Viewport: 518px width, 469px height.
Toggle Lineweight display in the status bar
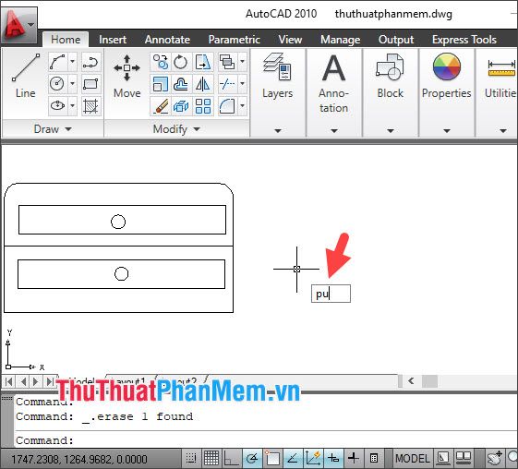tap(354, 458)
